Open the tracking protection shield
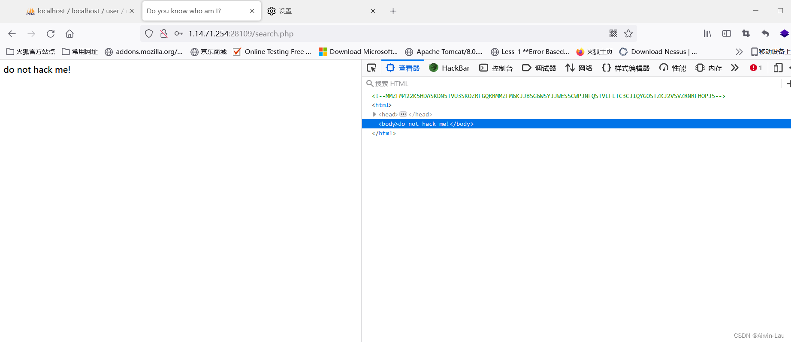Screen dimensions: 791x342 coord(149,34)
